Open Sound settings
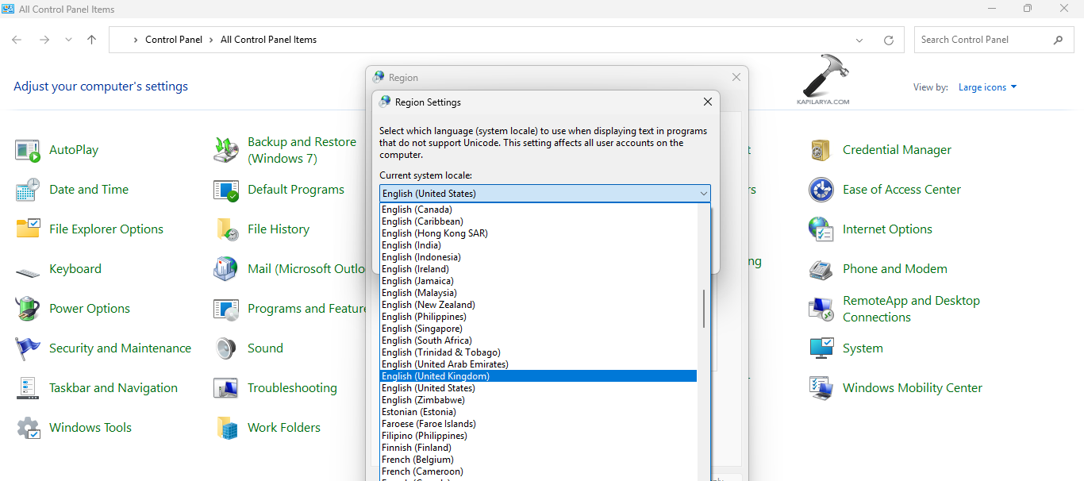 [264, 348]
